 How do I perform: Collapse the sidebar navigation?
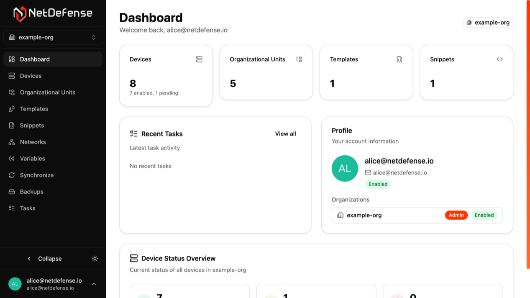coord(45,259)
